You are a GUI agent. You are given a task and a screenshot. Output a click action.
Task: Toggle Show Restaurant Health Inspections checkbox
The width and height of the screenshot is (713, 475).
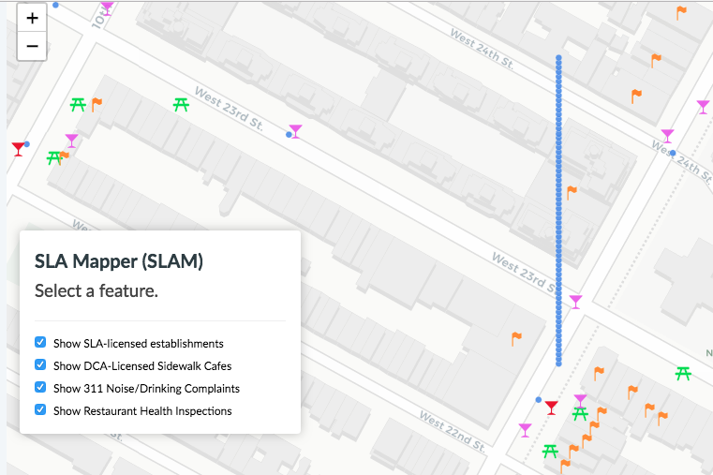pyautogui.click(x=40, y=410)
